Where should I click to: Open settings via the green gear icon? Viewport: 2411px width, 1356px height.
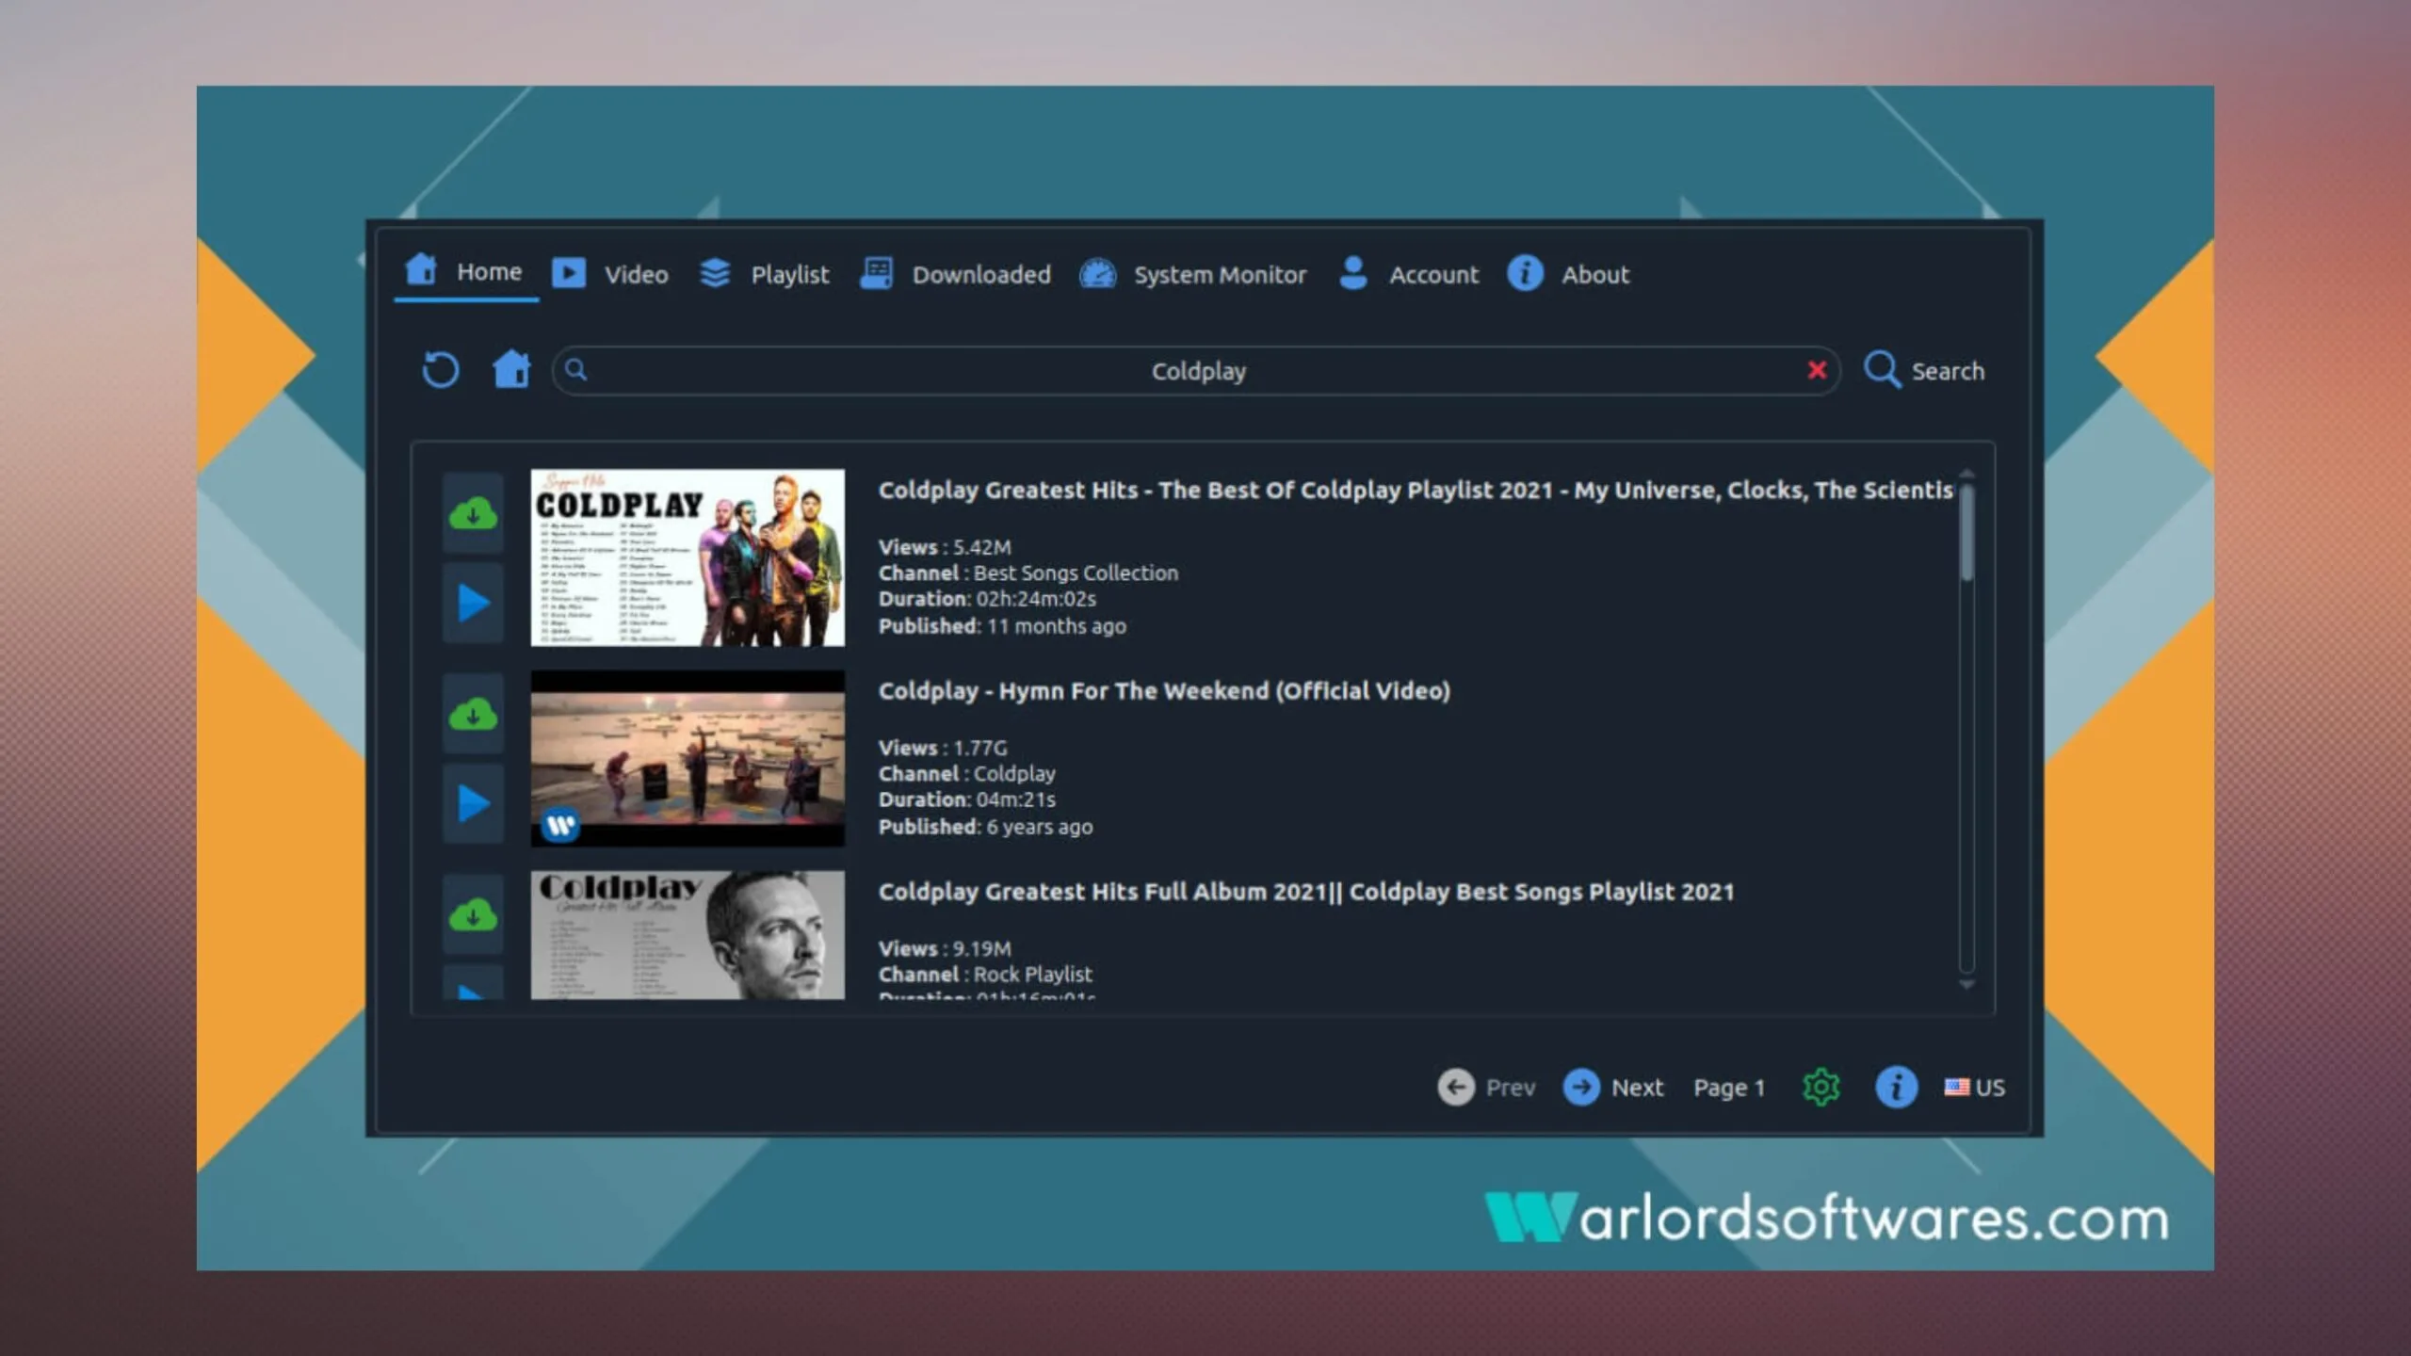tap(1821, 1088)
